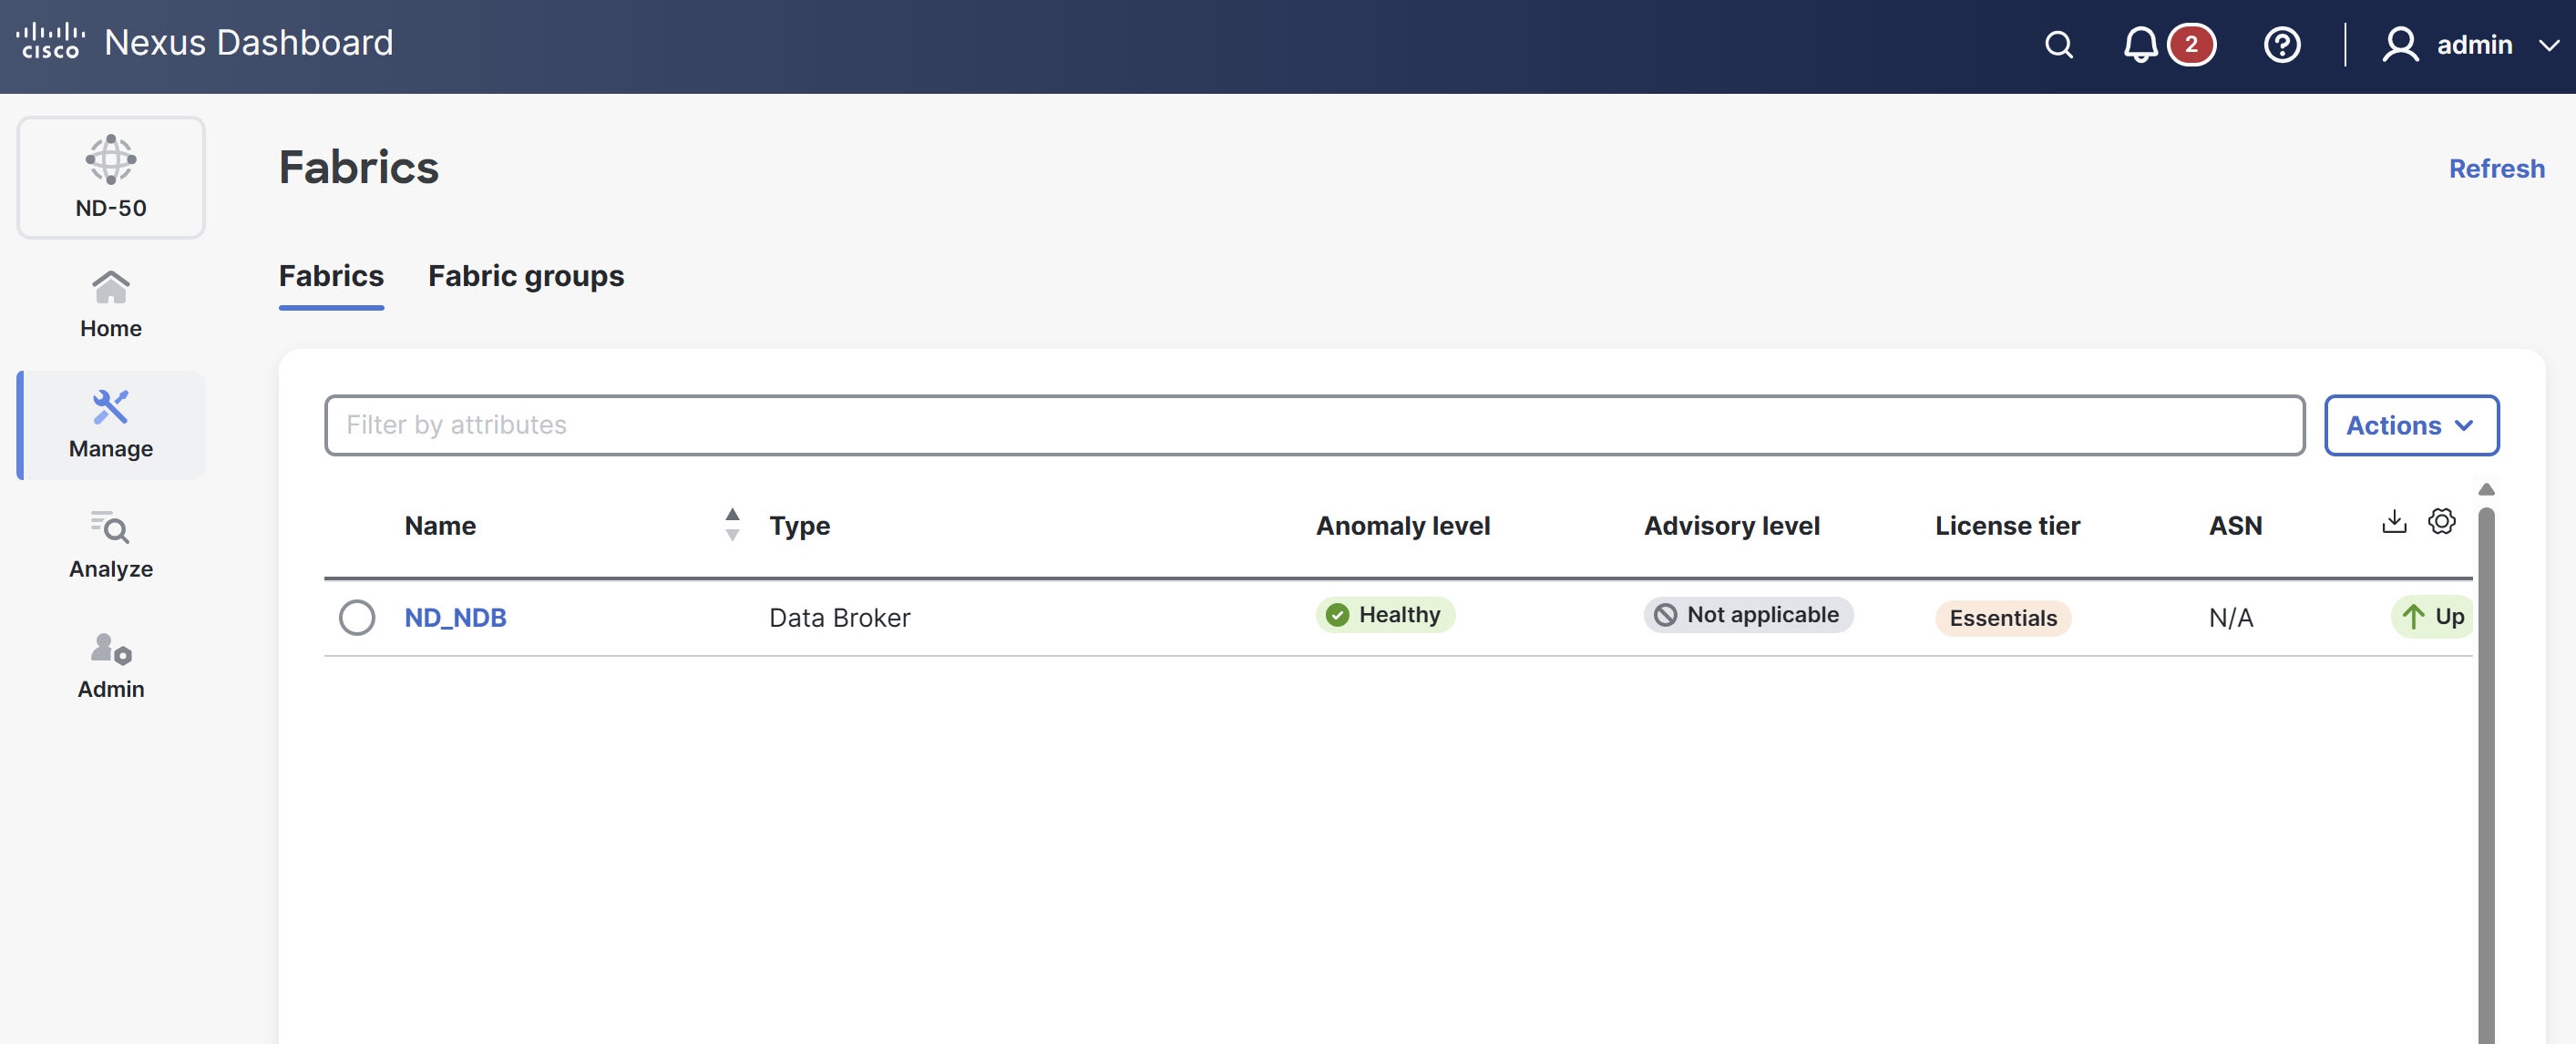Open table column settings gear
The width and height of the screenshot is (2576, 1044).
pyautogui.click(x=2441, y=521)
